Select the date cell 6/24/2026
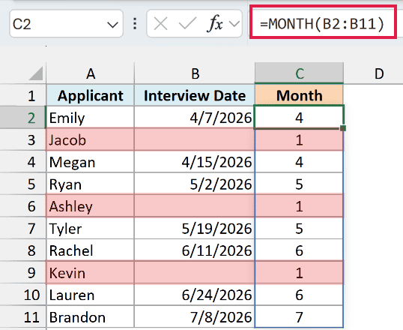 click(x=195, y=295)
